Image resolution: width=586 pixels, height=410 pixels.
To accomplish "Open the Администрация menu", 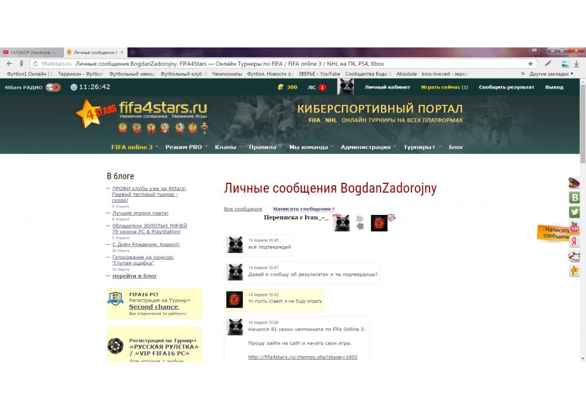I will click(368, 147).
